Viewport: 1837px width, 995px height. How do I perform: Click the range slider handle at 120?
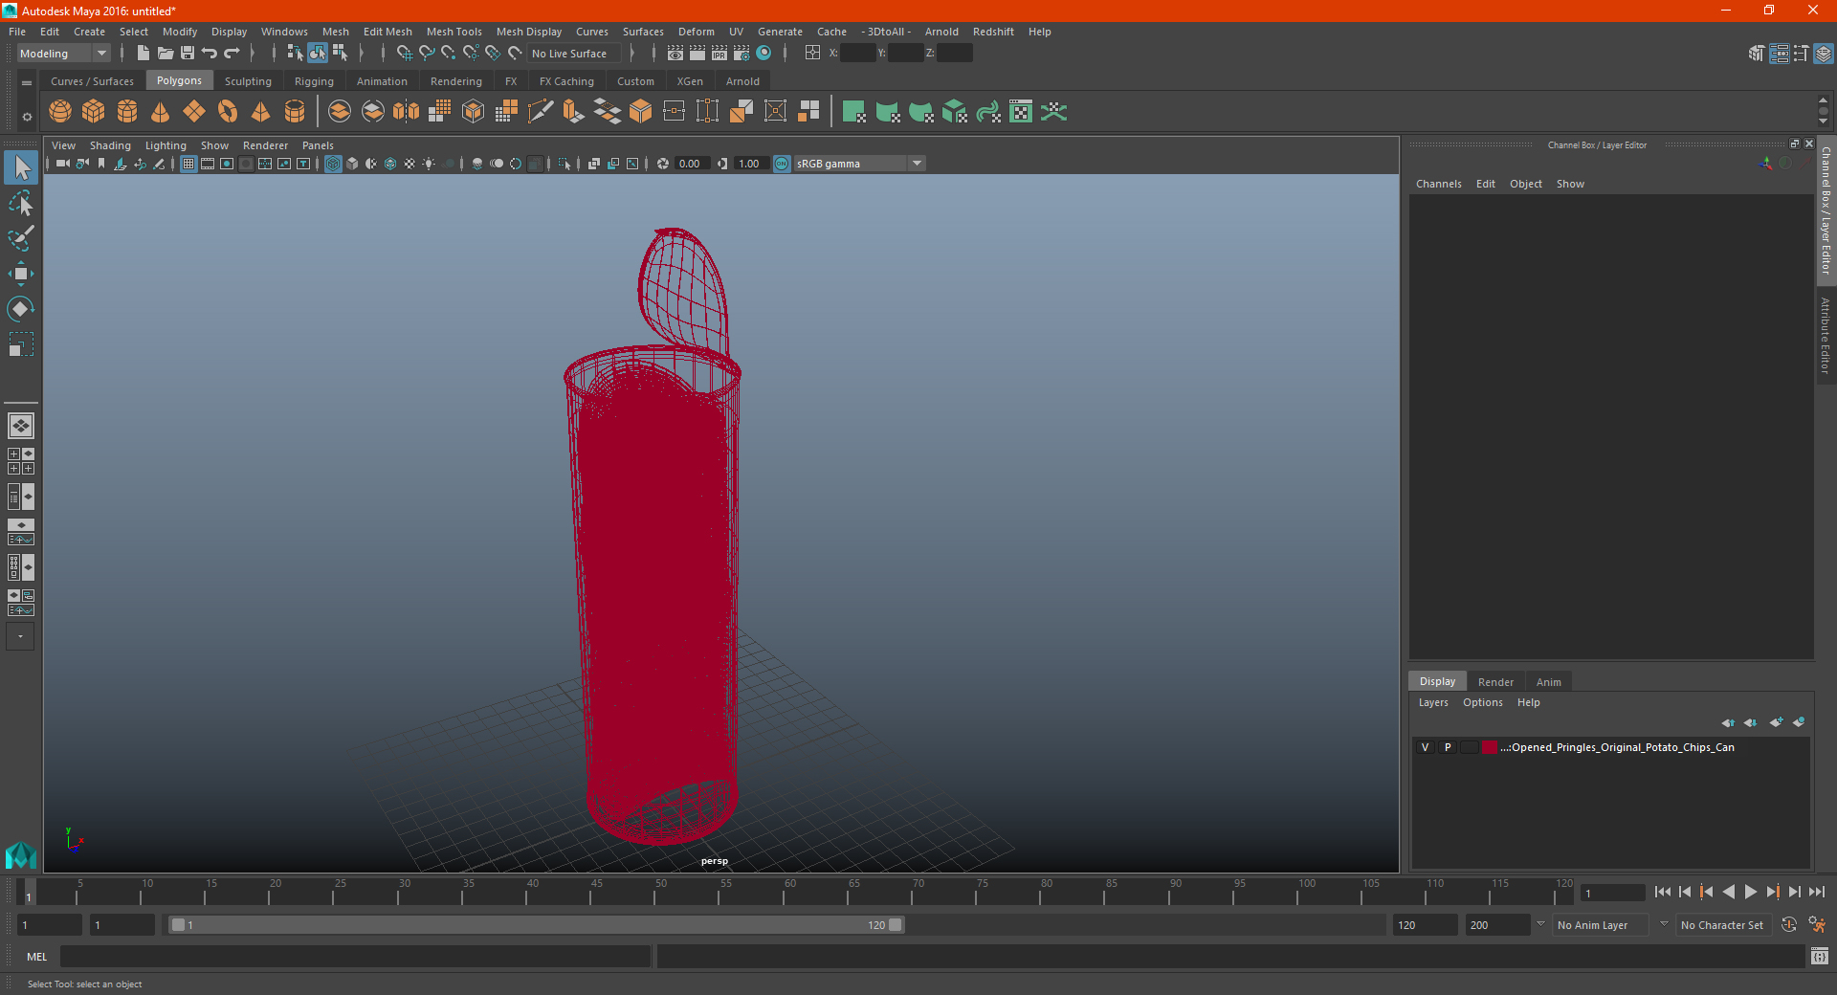pyautogui.click(x=896, y=925)
